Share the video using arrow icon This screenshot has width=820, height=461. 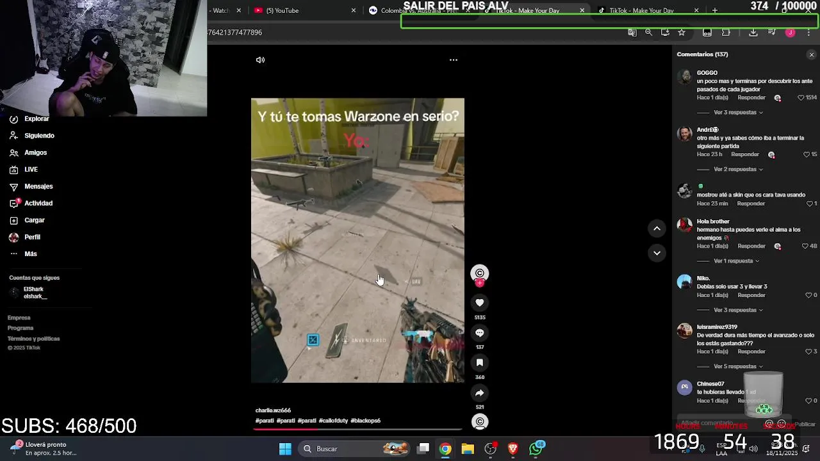(x=479, y=392)
